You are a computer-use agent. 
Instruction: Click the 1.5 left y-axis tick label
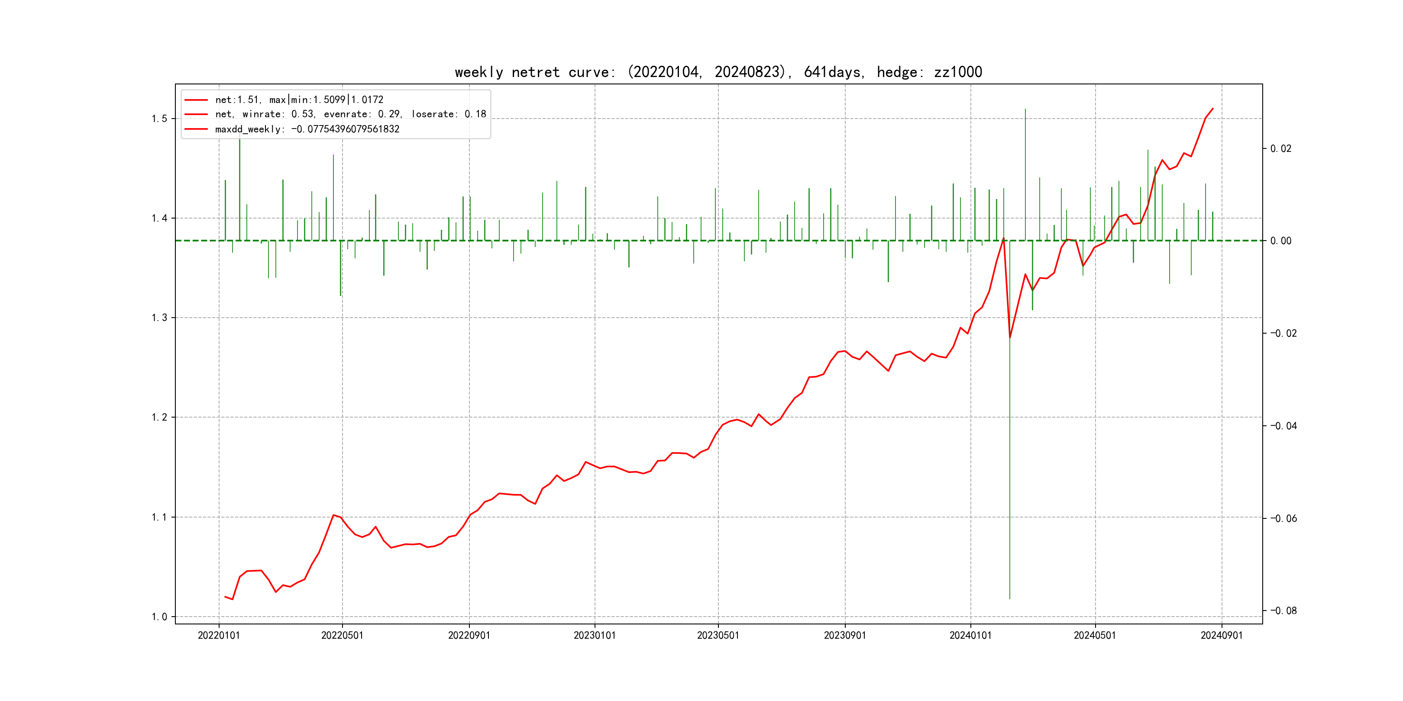pyautogui.click(x=159, y=119)
